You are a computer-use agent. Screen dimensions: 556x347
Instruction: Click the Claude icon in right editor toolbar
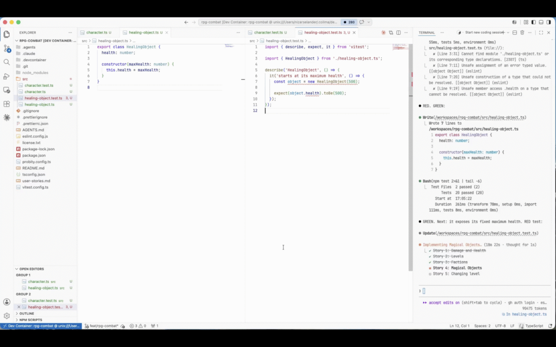(x=383, y=33)
